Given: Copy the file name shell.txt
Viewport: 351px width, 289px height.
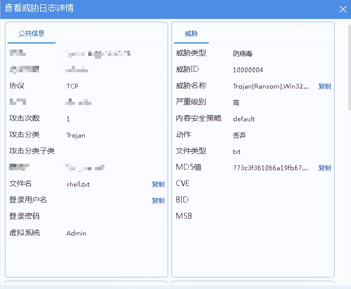Looking at the screenshot, I should pos(158,185).
